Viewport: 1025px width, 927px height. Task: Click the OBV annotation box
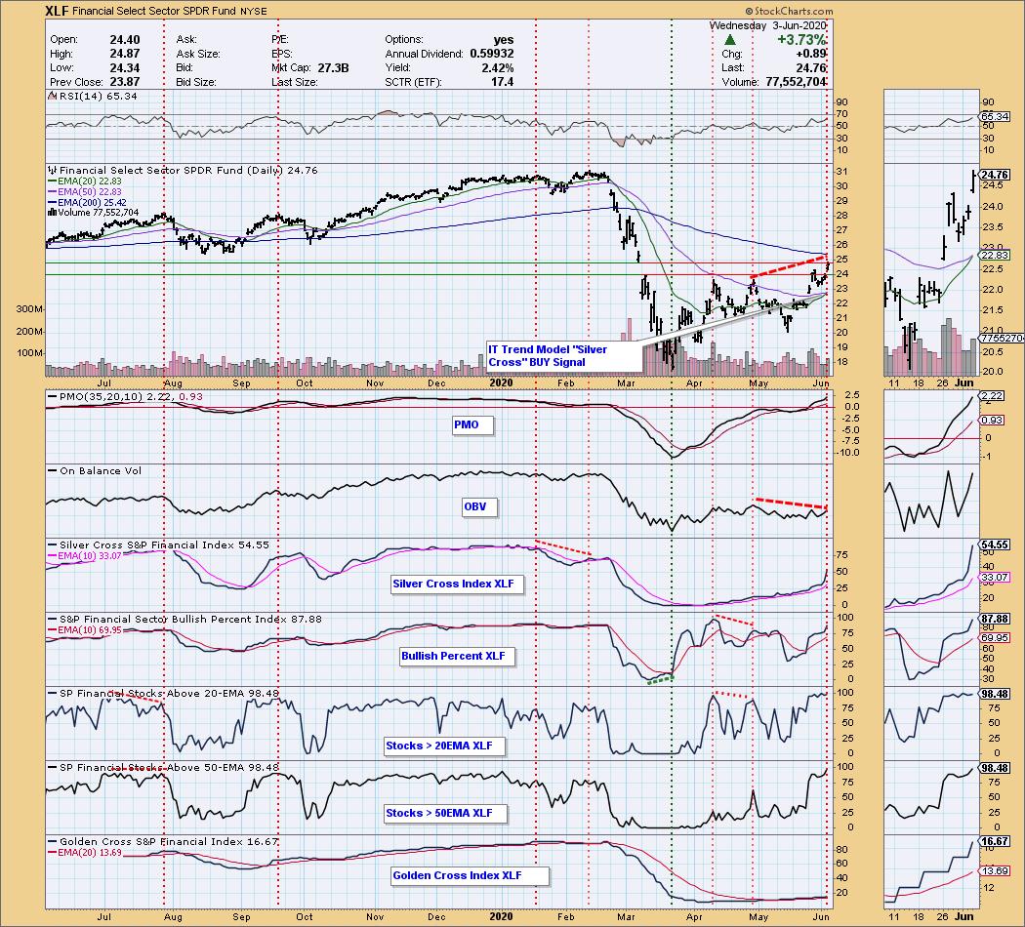[479, 507]
